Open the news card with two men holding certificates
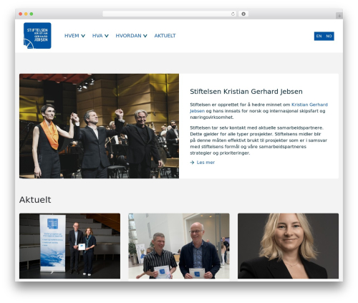 [179, 246]
